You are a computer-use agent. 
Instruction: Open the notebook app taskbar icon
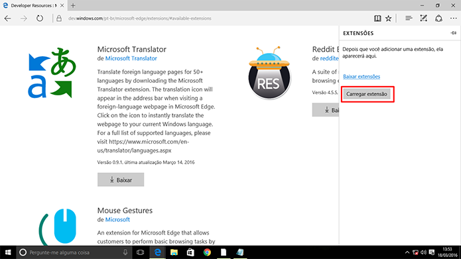click(x=240, y=252)
